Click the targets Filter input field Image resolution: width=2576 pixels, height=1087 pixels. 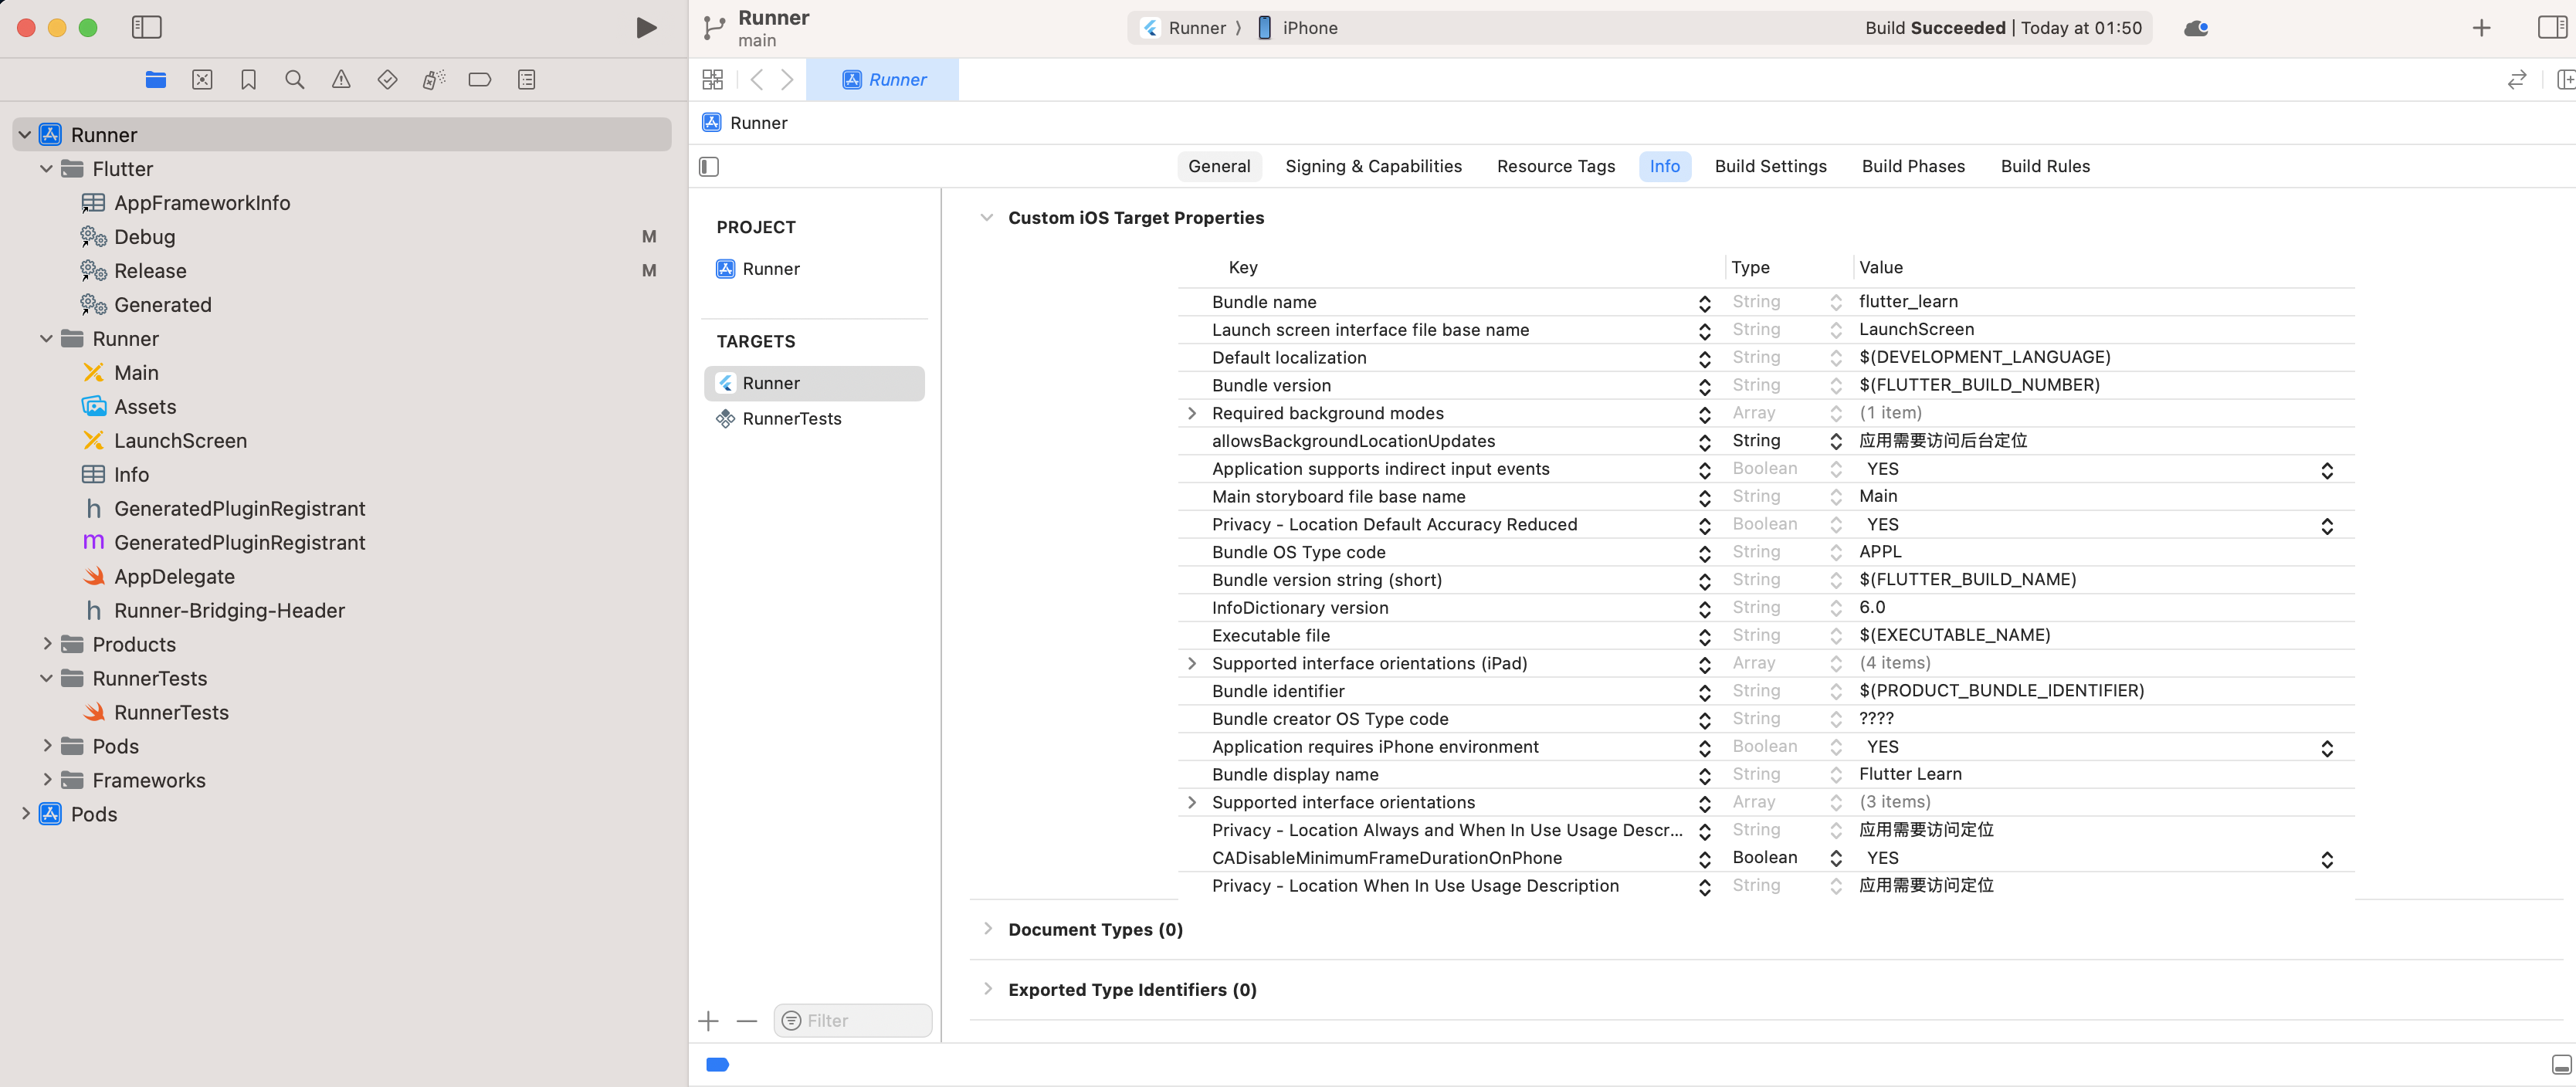(x=862, y=1021)
